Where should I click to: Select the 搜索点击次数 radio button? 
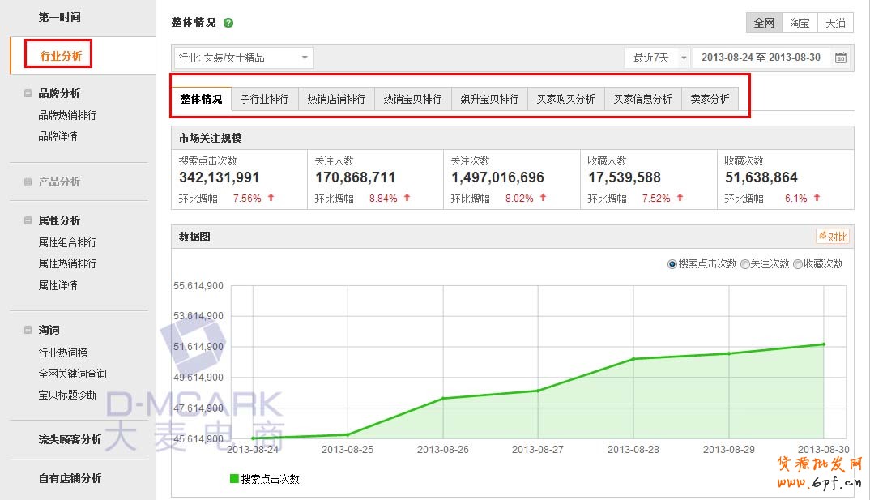[672, 264]
